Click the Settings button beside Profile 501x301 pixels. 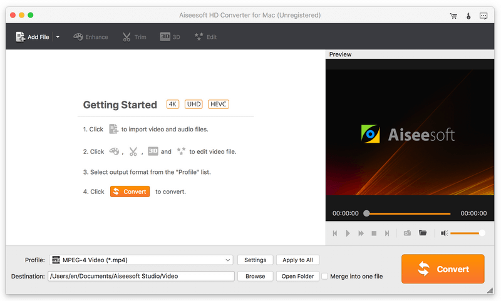[256, 260]
